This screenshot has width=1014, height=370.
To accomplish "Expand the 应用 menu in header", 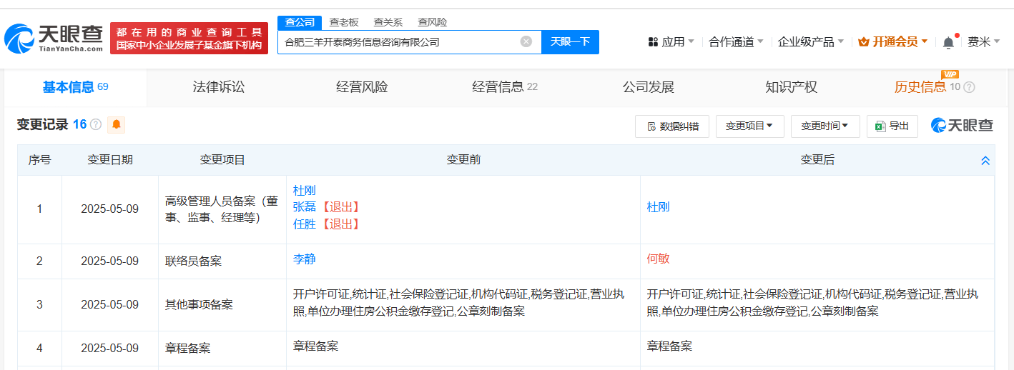I will pos(671,42).
